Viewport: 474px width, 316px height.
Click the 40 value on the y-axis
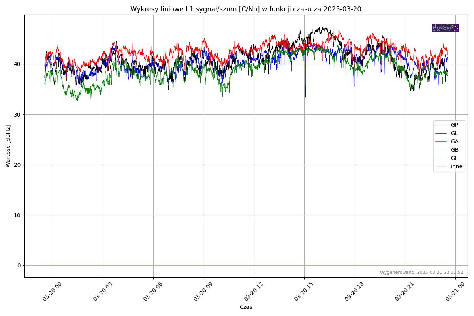18,64
